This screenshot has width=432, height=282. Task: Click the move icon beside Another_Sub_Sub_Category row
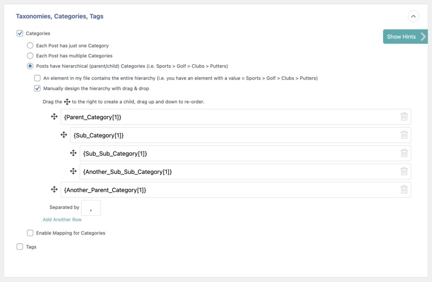click(73, 171)
